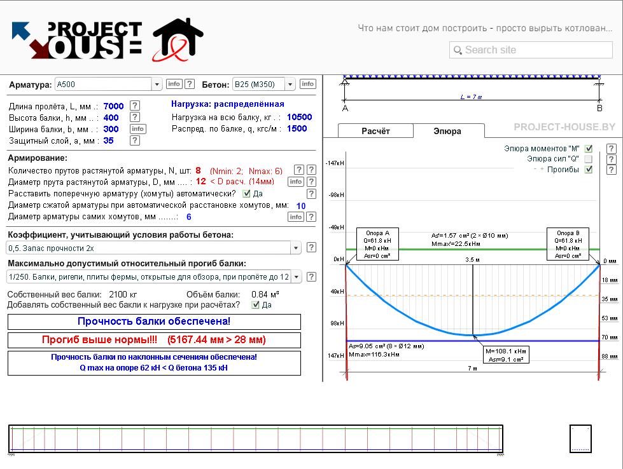This screenshot has height=469, width=623.
Task: Click Объём балки 0.84 м³ value
Action: [265, 294]
